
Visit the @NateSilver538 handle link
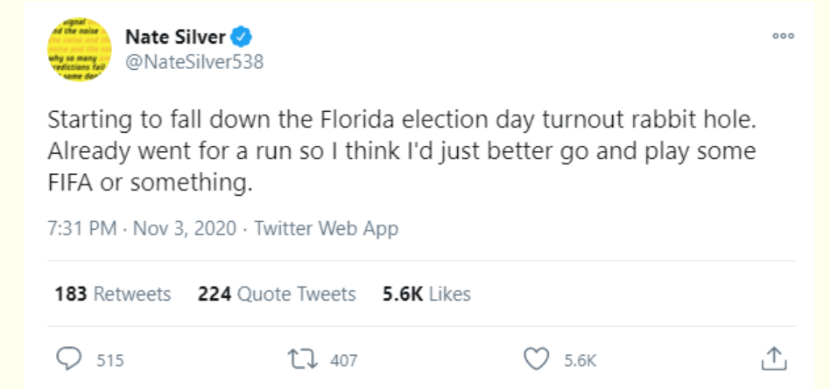click(x=194, y=62)
